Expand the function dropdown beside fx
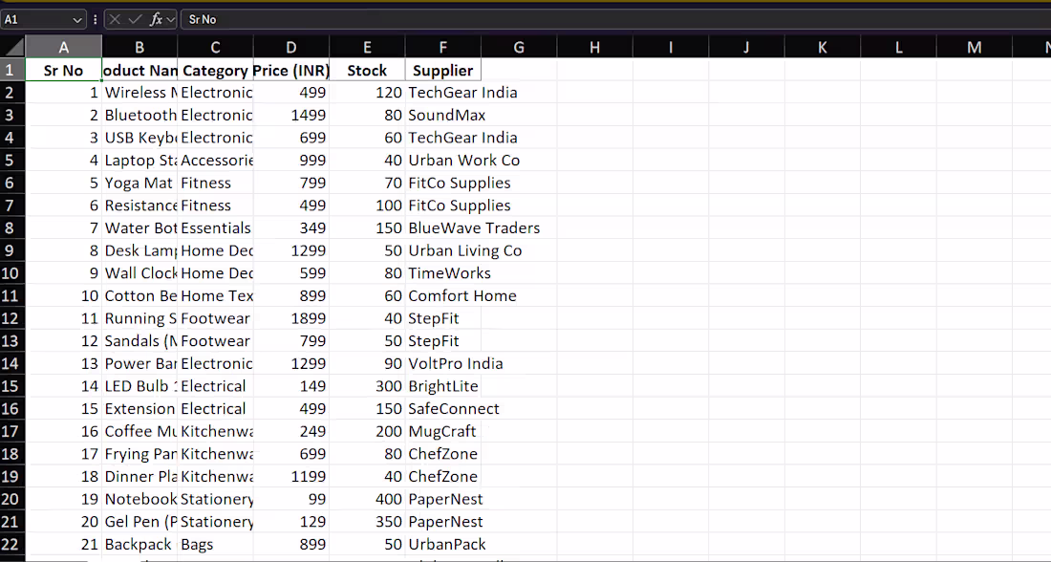 point(170,20)
